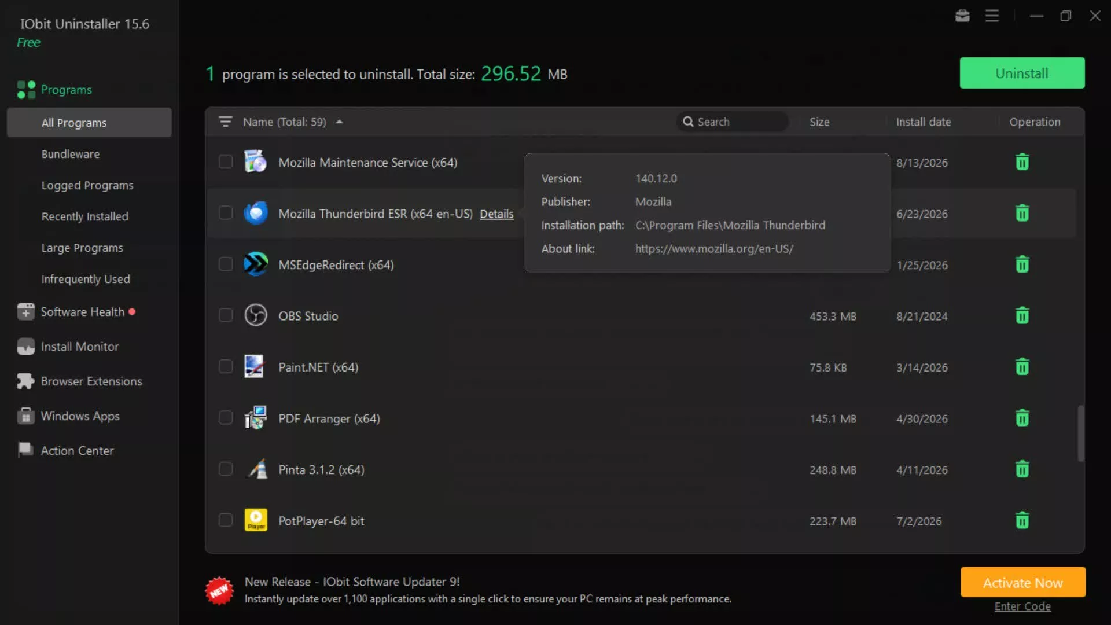Open the Logged Programs section

[87, 185]
